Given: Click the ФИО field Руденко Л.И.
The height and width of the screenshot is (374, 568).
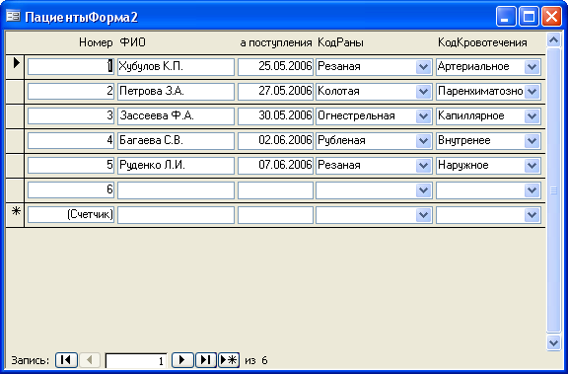Looking at the screenshot, I should pos(176,166).
